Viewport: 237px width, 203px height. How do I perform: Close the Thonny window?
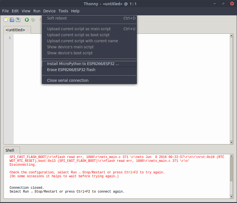tap(232, 4)
